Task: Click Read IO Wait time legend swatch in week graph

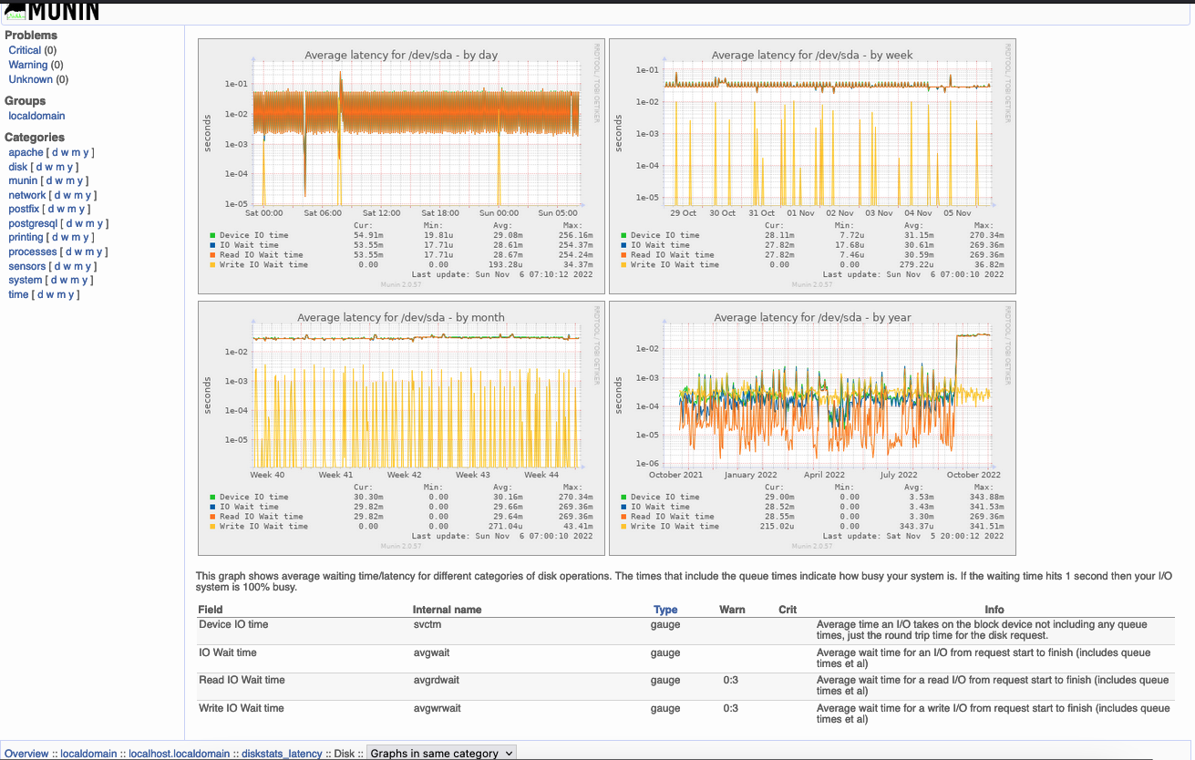Action: [623, 255]
